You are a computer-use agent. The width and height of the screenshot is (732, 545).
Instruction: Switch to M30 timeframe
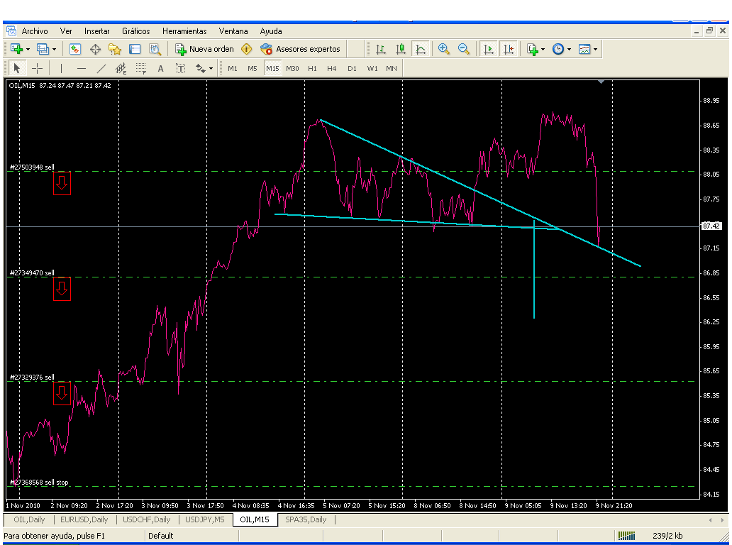tap(292, 69)
